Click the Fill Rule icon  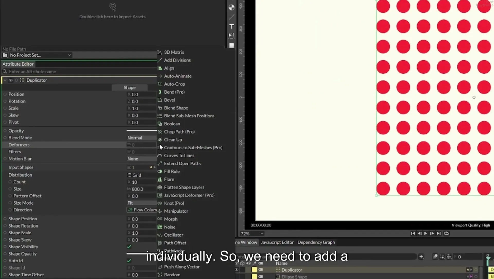click(x=160, y=171)
